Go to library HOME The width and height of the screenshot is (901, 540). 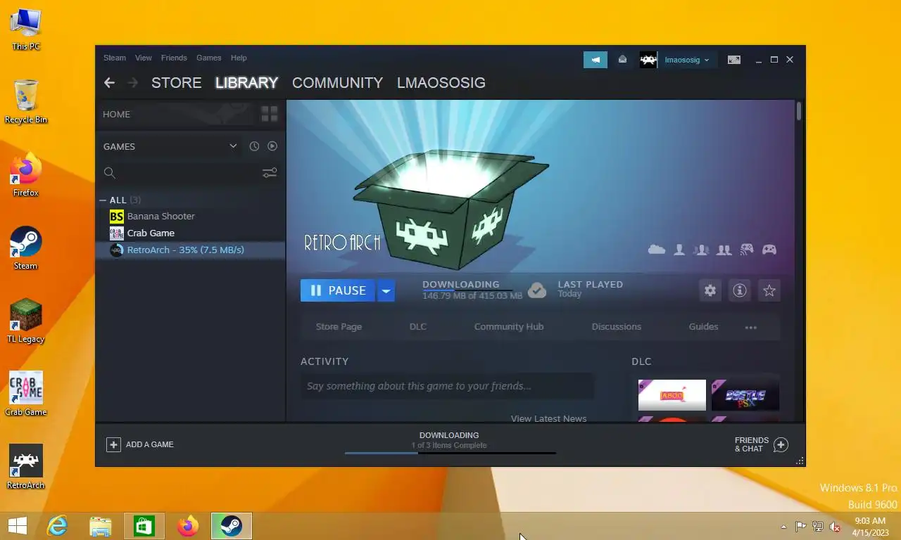[116, 114]
